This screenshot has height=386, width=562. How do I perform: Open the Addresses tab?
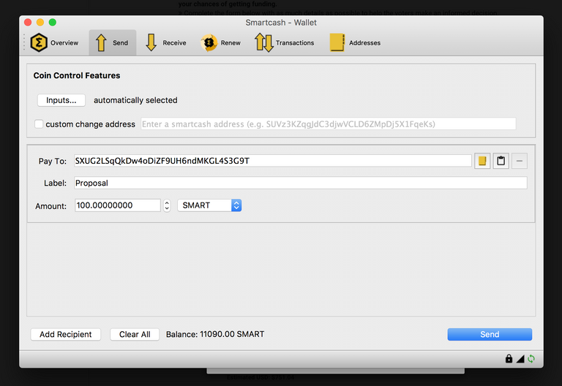[355, 42]
